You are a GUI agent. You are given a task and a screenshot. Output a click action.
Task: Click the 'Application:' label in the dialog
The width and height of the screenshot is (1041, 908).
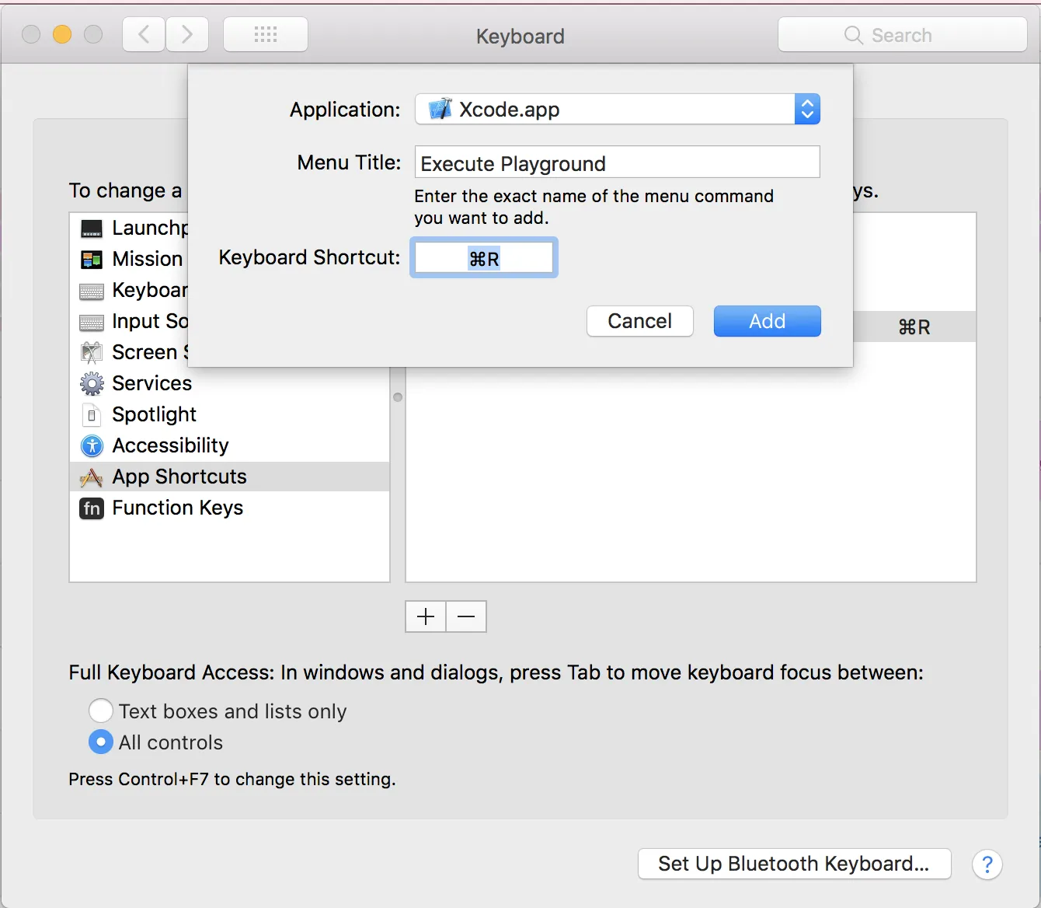coord(345,110)
